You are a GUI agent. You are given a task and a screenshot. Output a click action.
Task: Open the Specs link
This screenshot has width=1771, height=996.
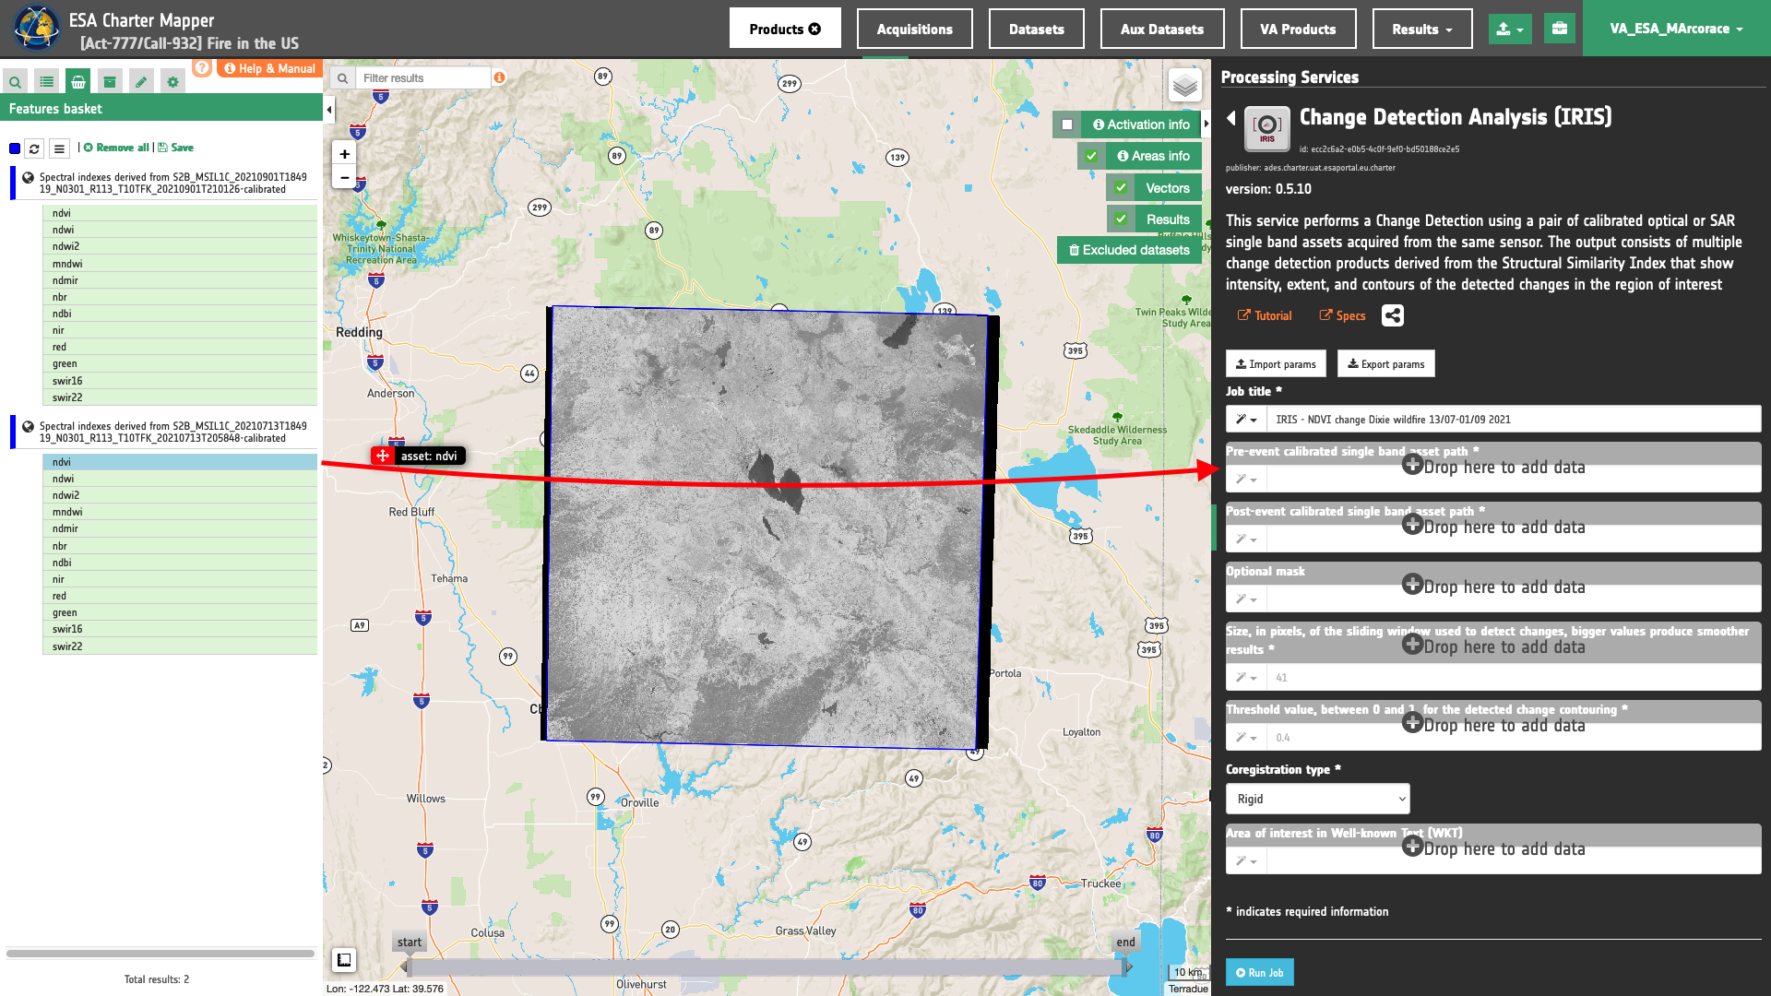1342,315
